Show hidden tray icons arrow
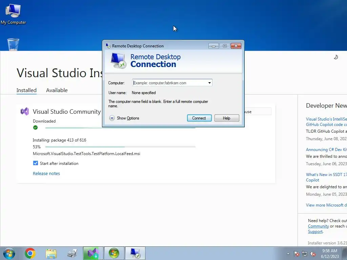 pyautogui.click(x=288, y=254)
